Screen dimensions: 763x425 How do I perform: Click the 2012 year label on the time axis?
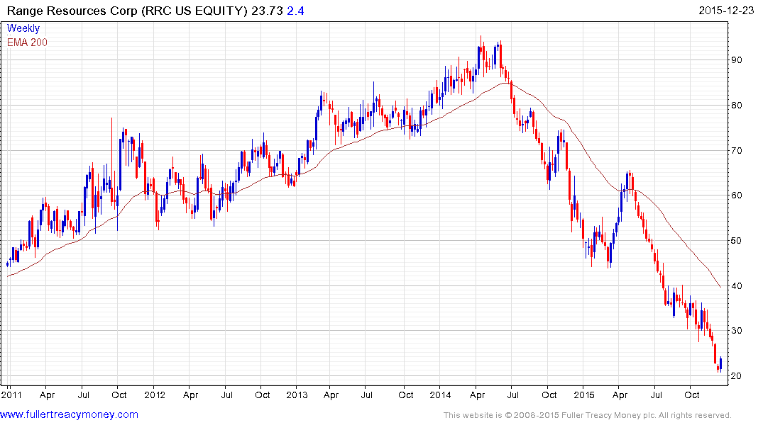[154, 394]
